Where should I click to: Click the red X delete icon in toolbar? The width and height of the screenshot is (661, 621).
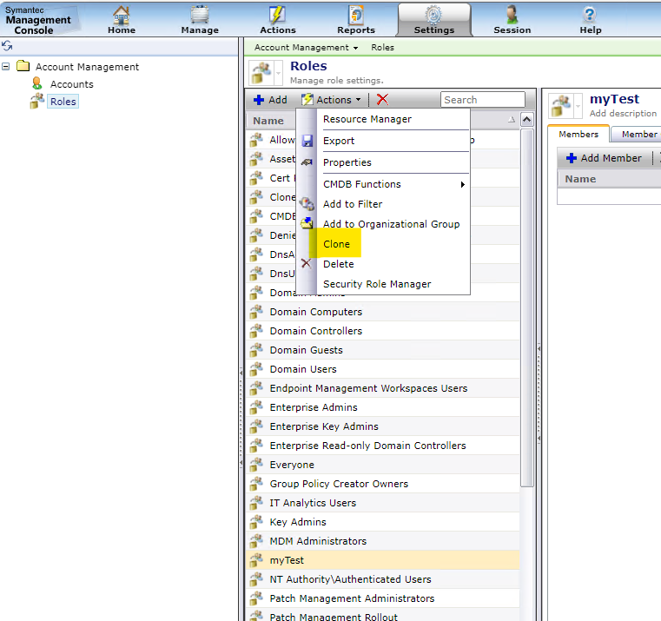(x=382, y=100)
